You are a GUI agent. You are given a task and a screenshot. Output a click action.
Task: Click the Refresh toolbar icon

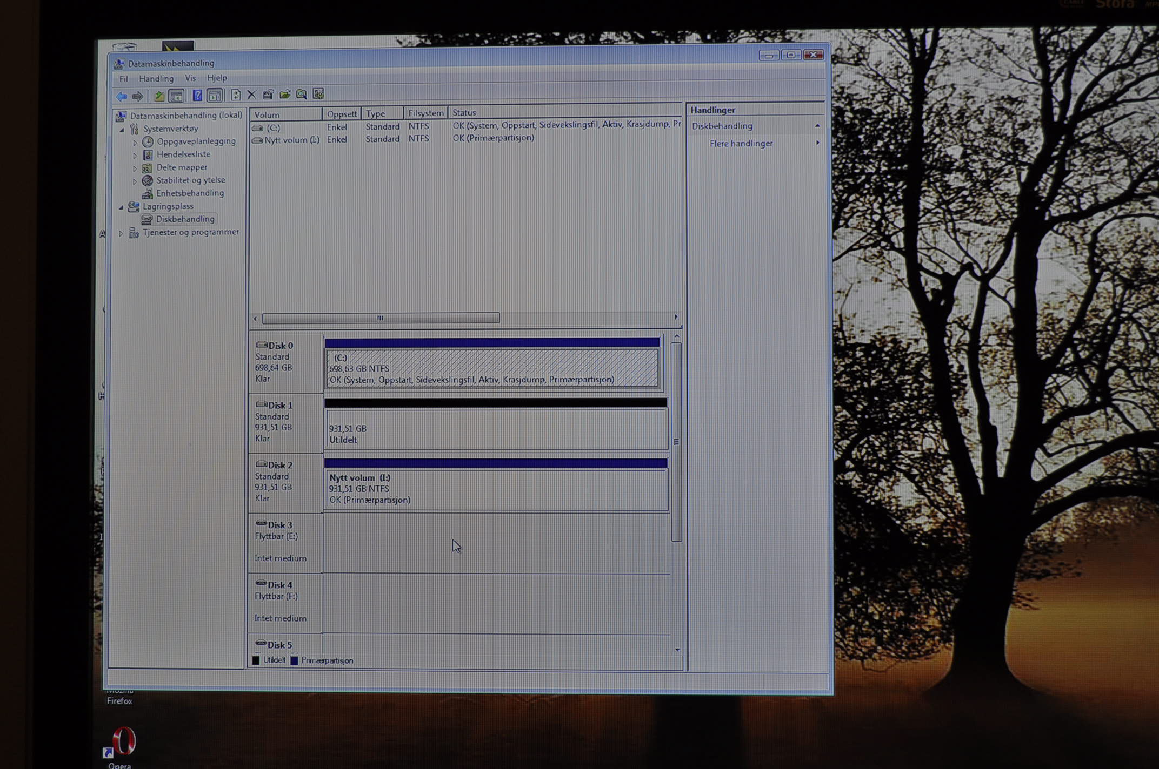coord(236,95)
